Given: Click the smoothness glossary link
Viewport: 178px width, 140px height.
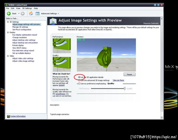Looking at the screenshot, I should point(61,94).
